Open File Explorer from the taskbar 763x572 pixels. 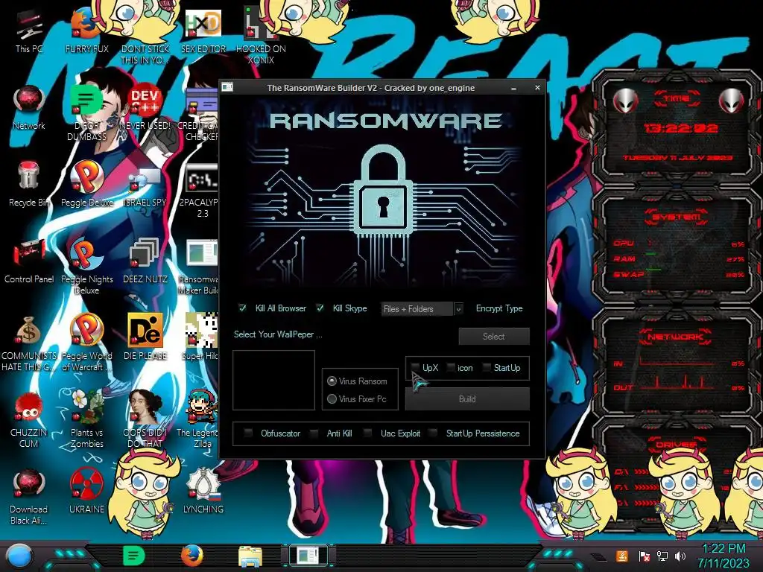click(250, 556)
